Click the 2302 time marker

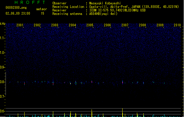tap(37, 25)
